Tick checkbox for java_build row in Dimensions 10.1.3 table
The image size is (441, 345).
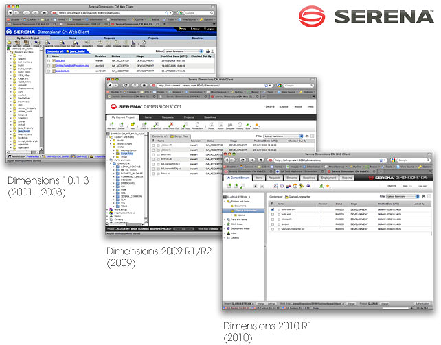pyautogui.click(x=49, y=71)
